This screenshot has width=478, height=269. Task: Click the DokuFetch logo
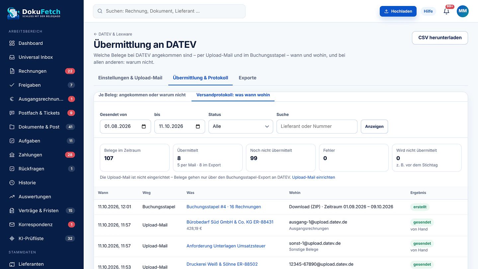[x=34, y=13]
